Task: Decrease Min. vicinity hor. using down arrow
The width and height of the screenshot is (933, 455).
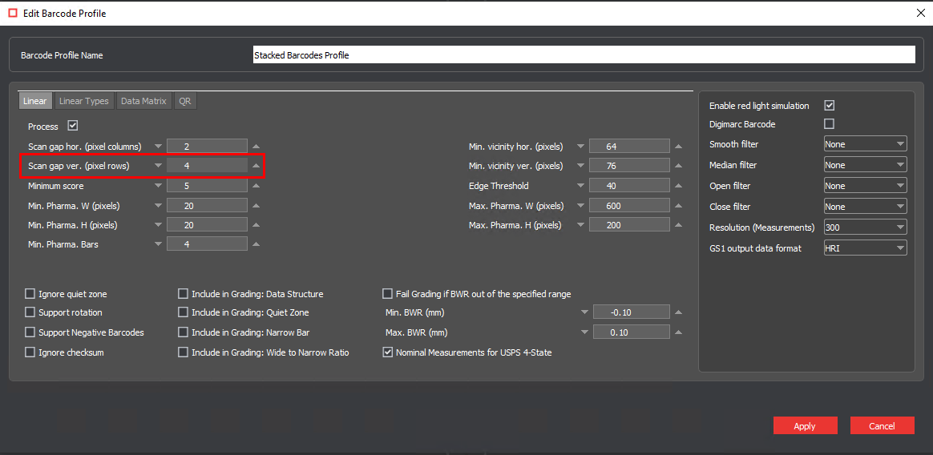Action: tap(580, 147)
